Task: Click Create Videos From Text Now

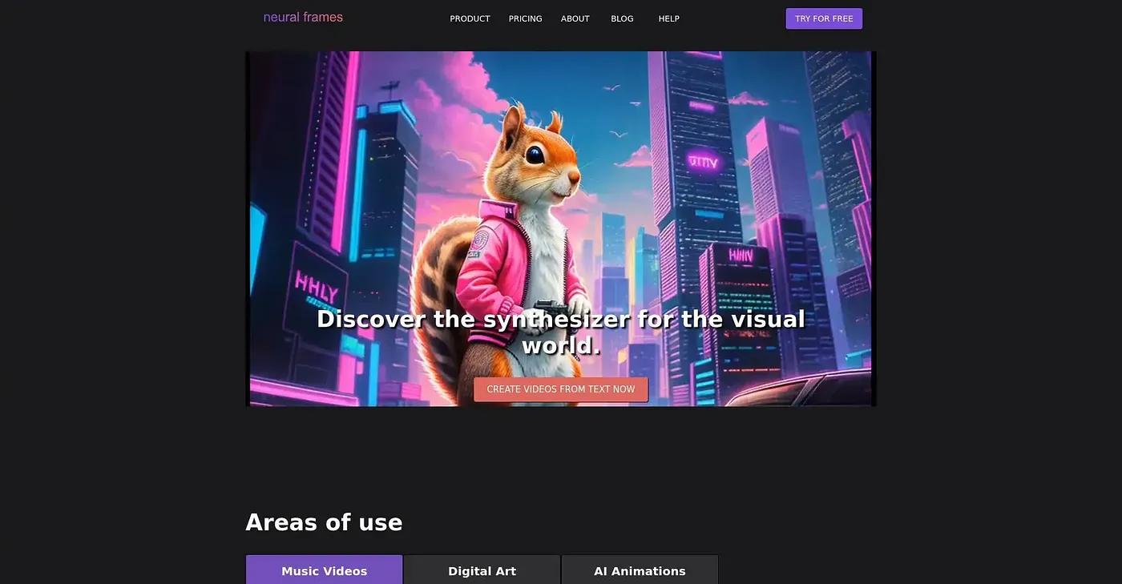Action: point(561,389)
